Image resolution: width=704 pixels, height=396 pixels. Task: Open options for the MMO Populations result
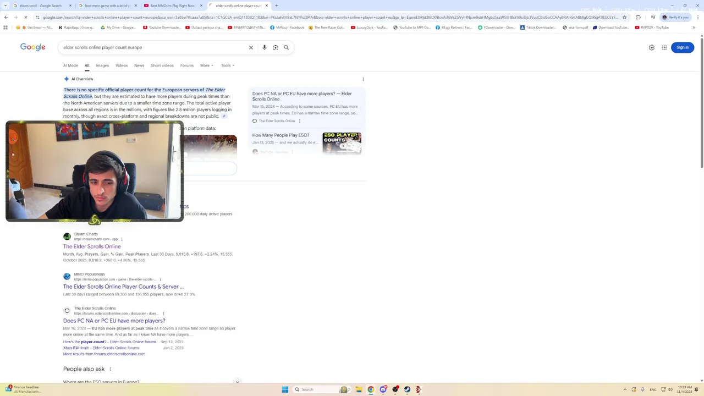(161, 279)
